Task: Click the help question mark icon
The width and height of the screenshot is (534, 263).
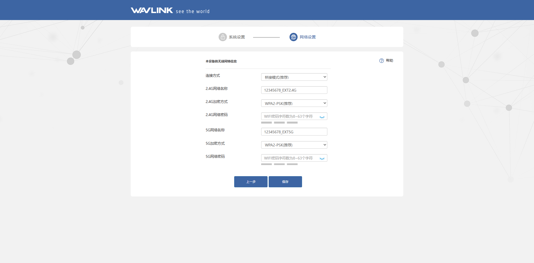Action: (x=382, y=61)
